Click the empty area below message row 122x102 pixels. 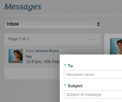[32, 73]
